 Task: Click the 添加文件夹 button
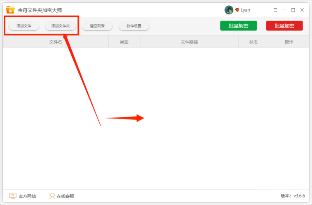(61, 26)
